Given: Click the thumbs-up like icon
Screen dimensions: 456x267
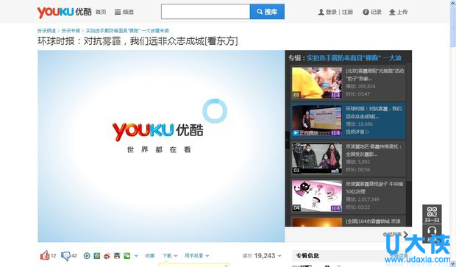Looking at the screenshot, I should click(x=45, y=255).
